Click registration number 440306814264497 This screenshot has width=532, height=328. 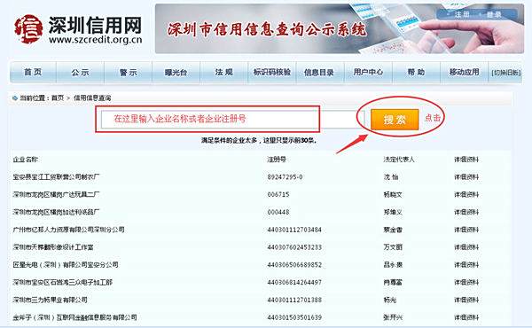click(x=294, y=283)
